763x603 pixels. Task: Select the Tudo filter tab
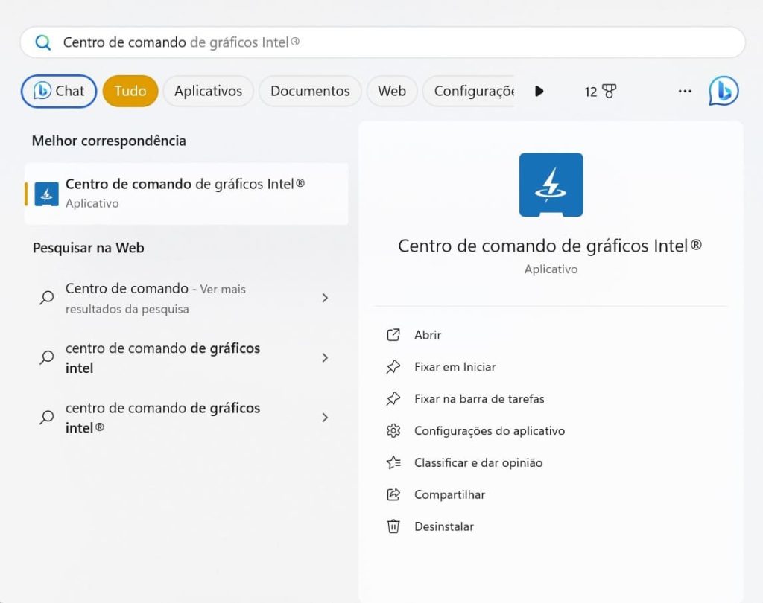[130, 91]
